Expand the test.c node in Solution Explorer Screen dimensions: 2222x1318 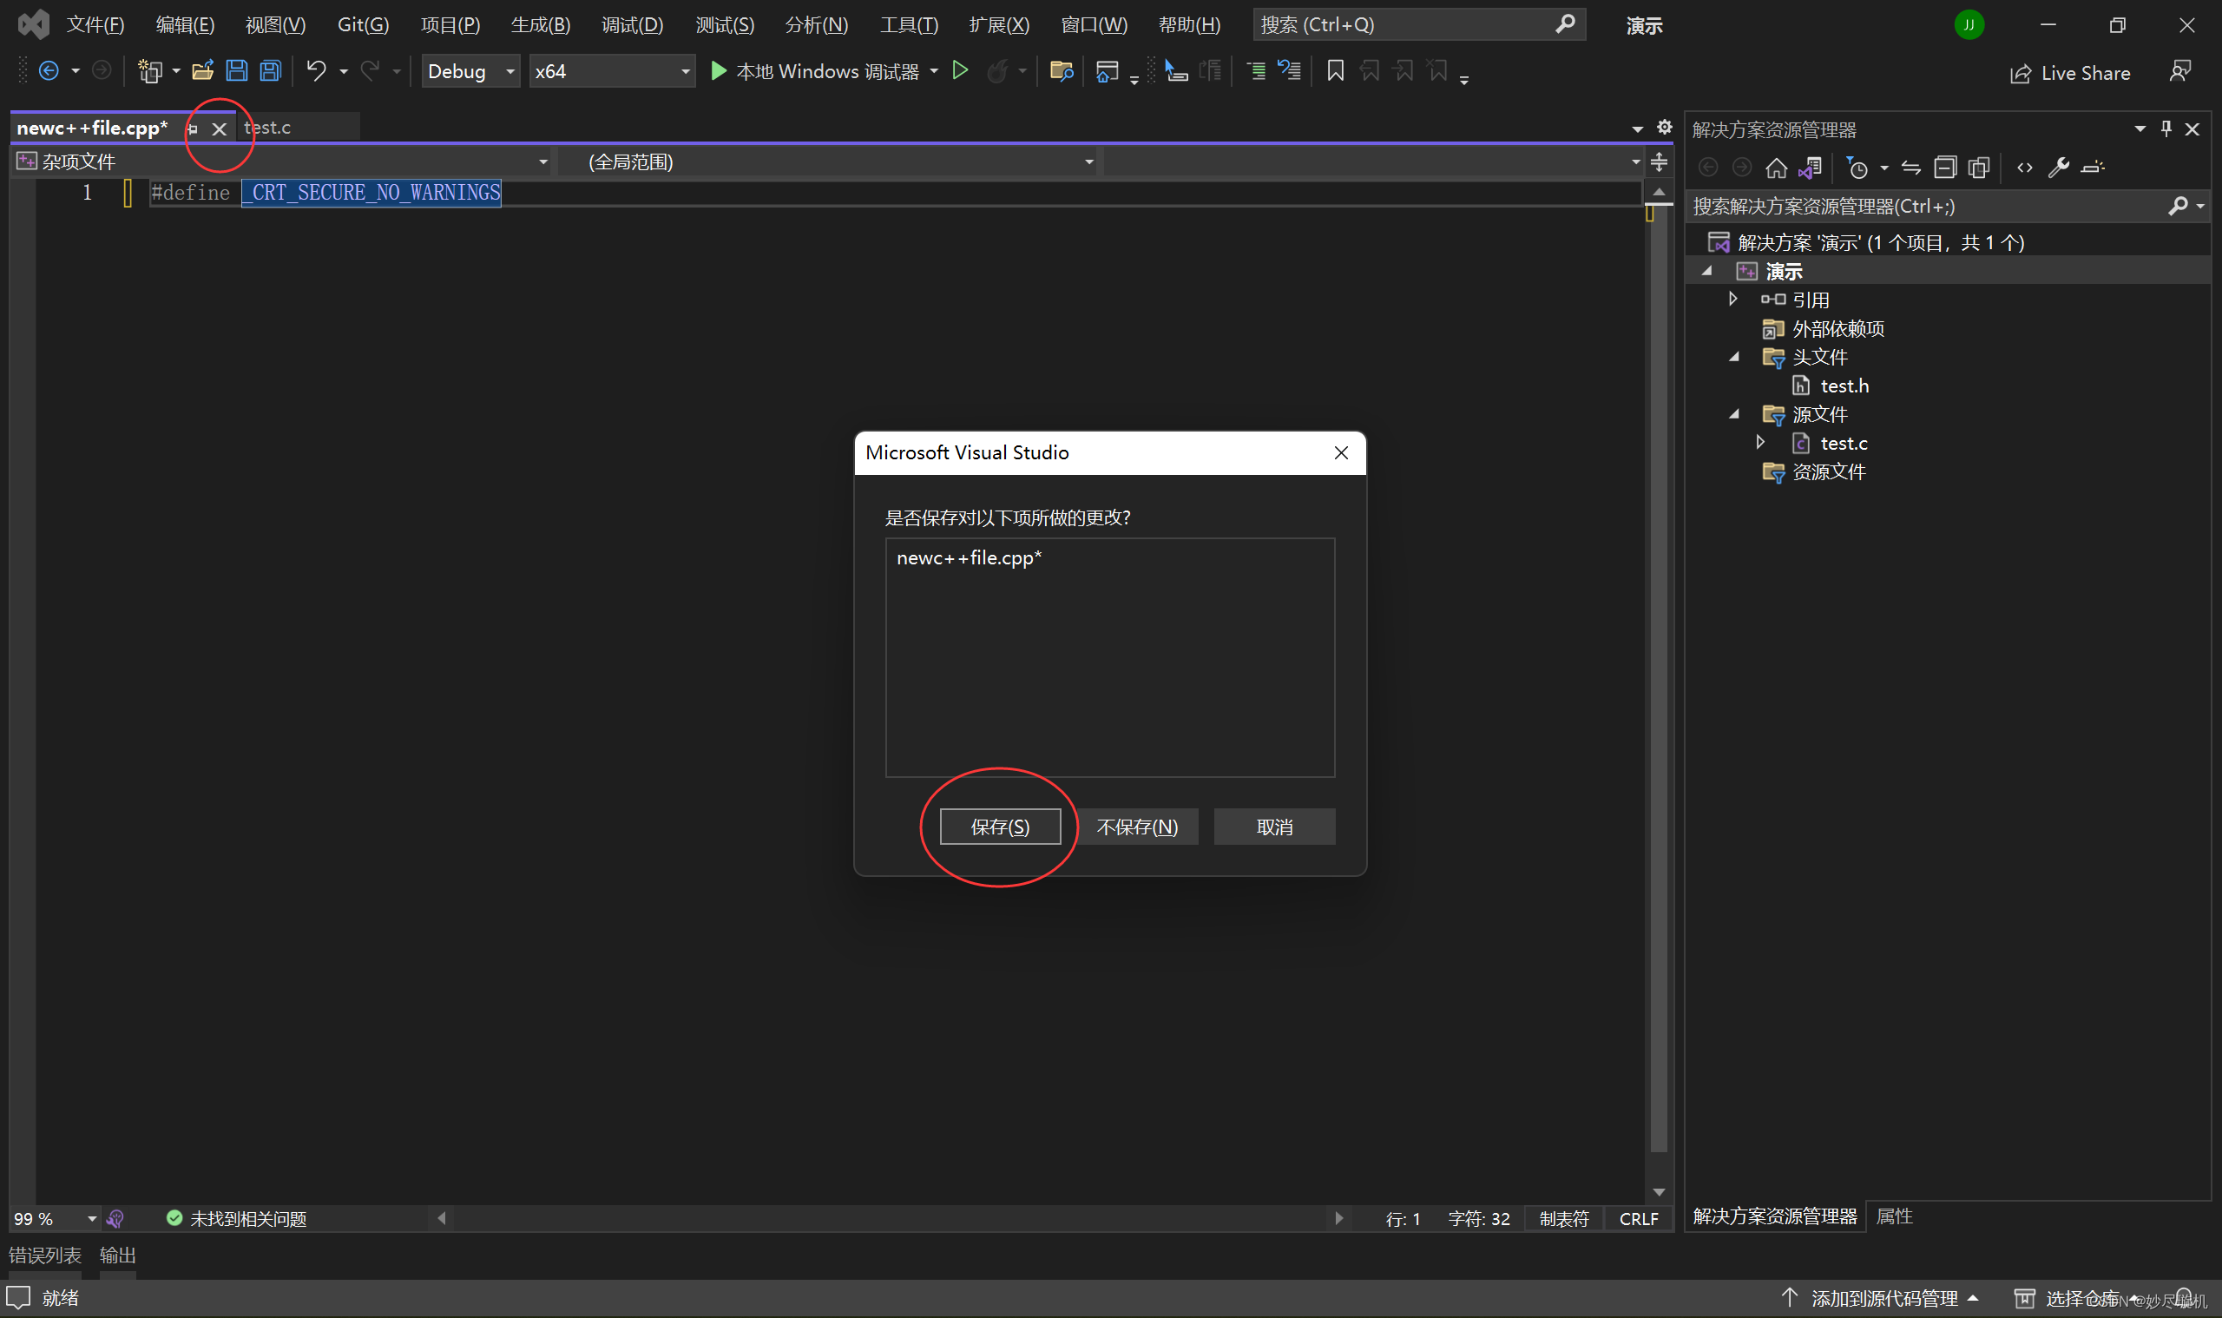[x=1762, y=442]
